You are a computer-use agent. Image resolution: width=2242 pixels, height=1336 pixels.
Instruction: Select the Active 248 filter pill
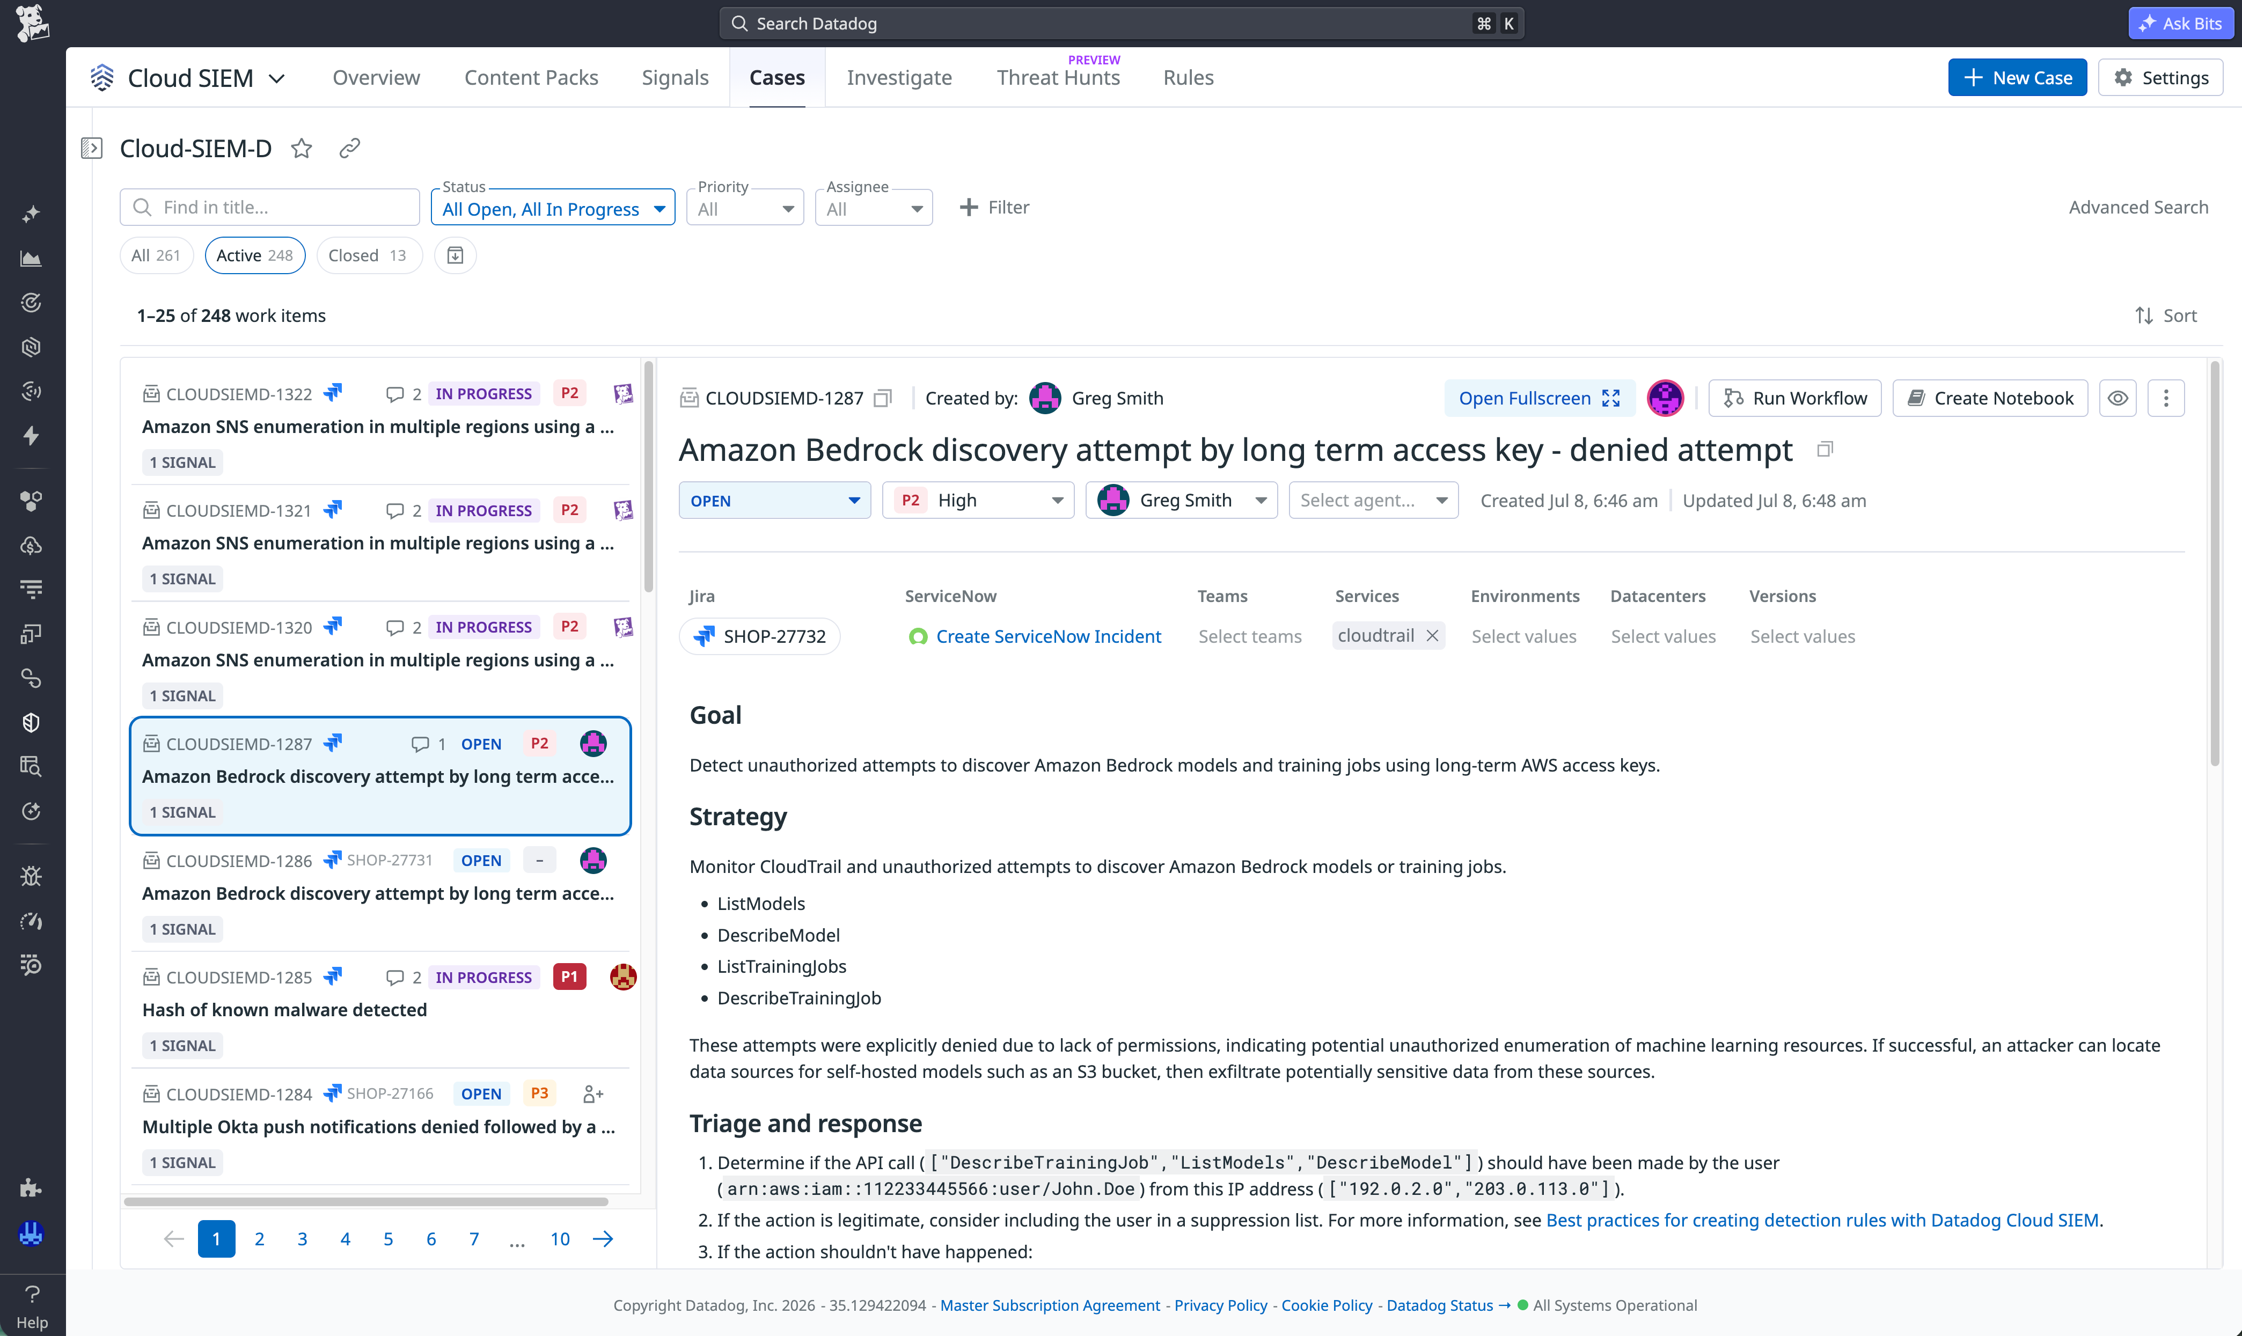(x=255, y=256)
